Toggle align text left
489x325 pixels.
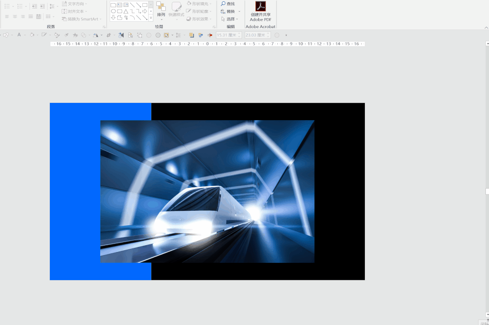(7, 16)
